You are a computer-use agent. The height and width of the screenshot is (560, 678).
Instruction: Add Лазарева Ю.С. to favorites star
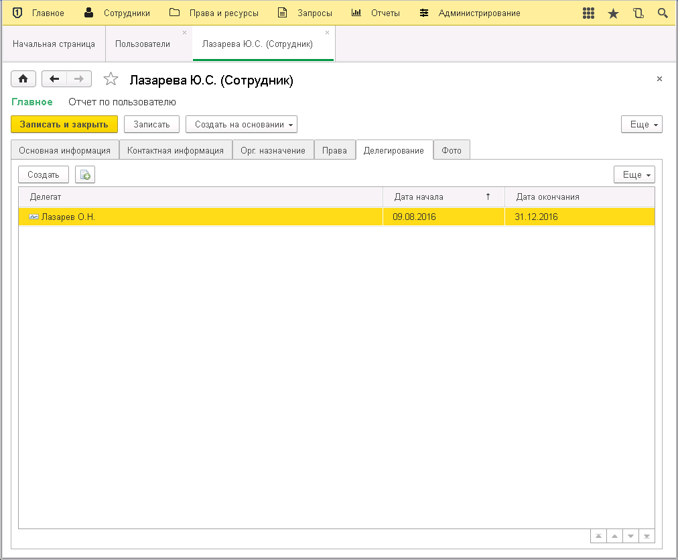(111, 80)
